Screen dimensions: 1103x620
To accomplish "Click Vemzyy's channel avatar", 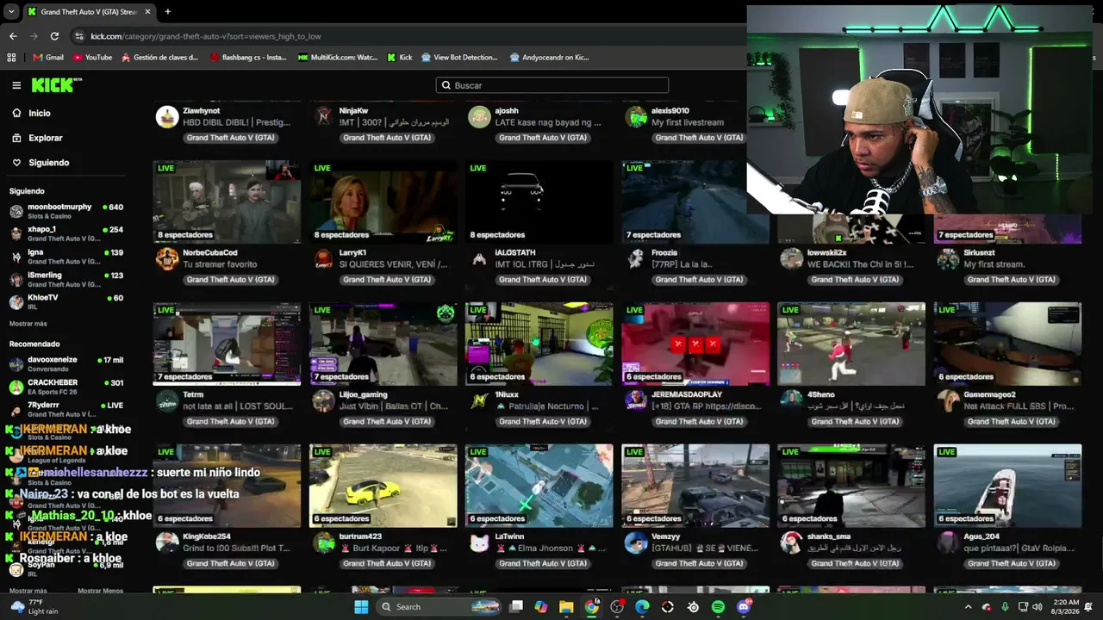I will point(636,543).
